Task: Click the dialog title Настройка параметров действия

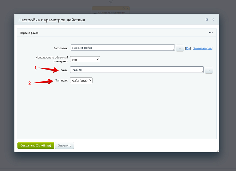Action: coord(51,20)
